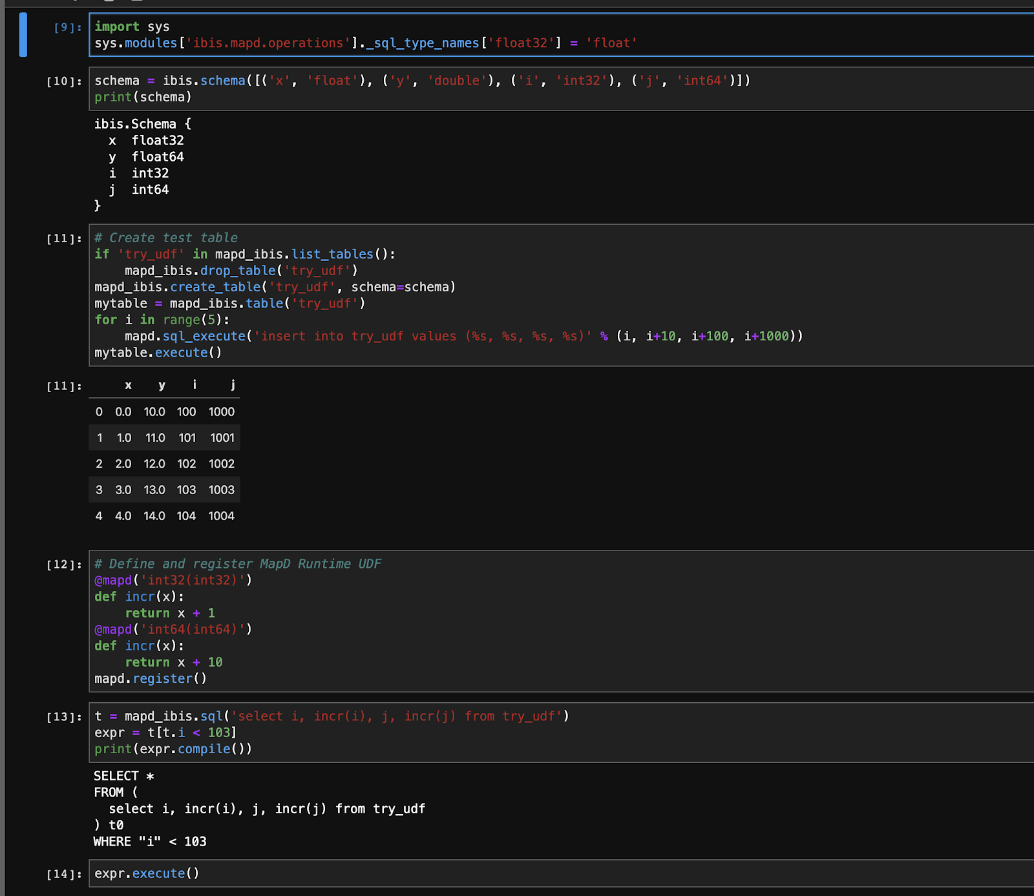Image resolution: width=1034 pixels, height=896 pixels.
Task: Click 'ibis.Schema {' in the output
Action: point(143,124)
